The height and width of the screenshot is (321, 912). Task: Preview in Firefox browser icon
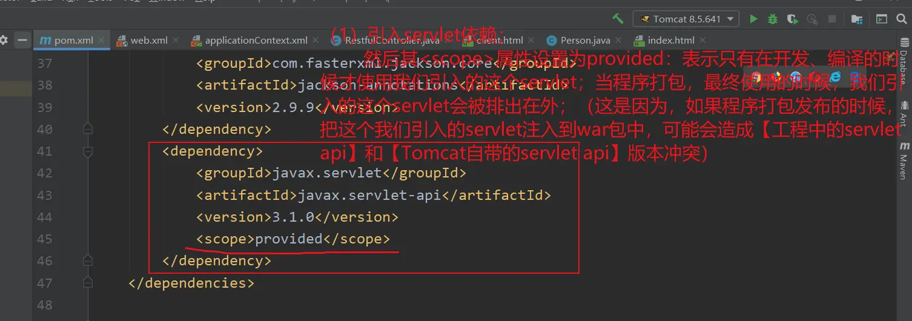776,77
